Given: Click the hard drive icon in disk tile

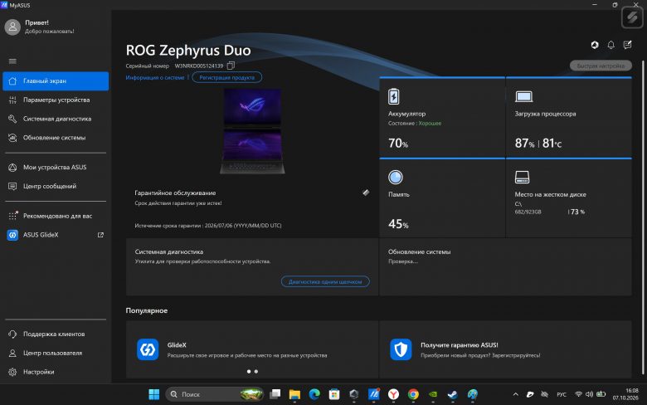Looking at the screenshot, I should (x=522, y=177).
